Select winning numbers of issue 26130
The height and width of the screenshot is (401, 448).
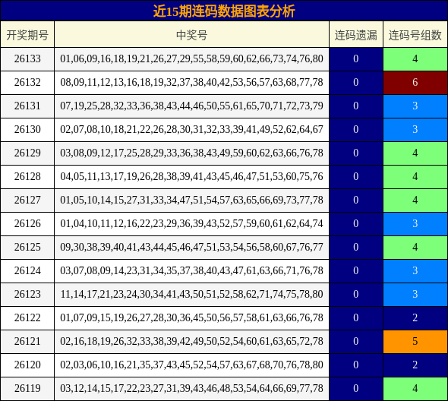(x=191, y=129)
